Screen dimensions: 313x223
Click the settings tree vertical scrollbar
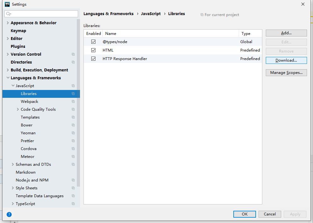(x=78, y=103)
